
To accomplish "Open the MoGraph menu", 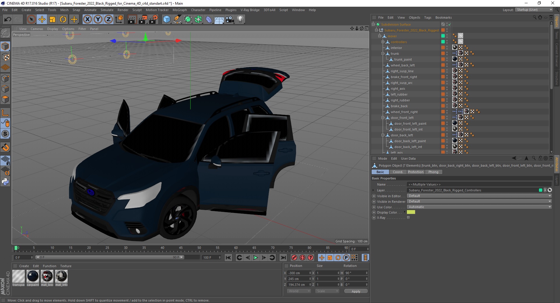I will point(180,10).
